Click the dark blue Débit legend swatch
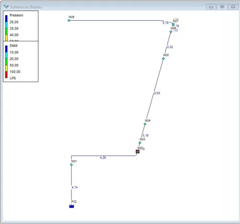The width and height of the screenshot is (240, 224). click(6, 49)
